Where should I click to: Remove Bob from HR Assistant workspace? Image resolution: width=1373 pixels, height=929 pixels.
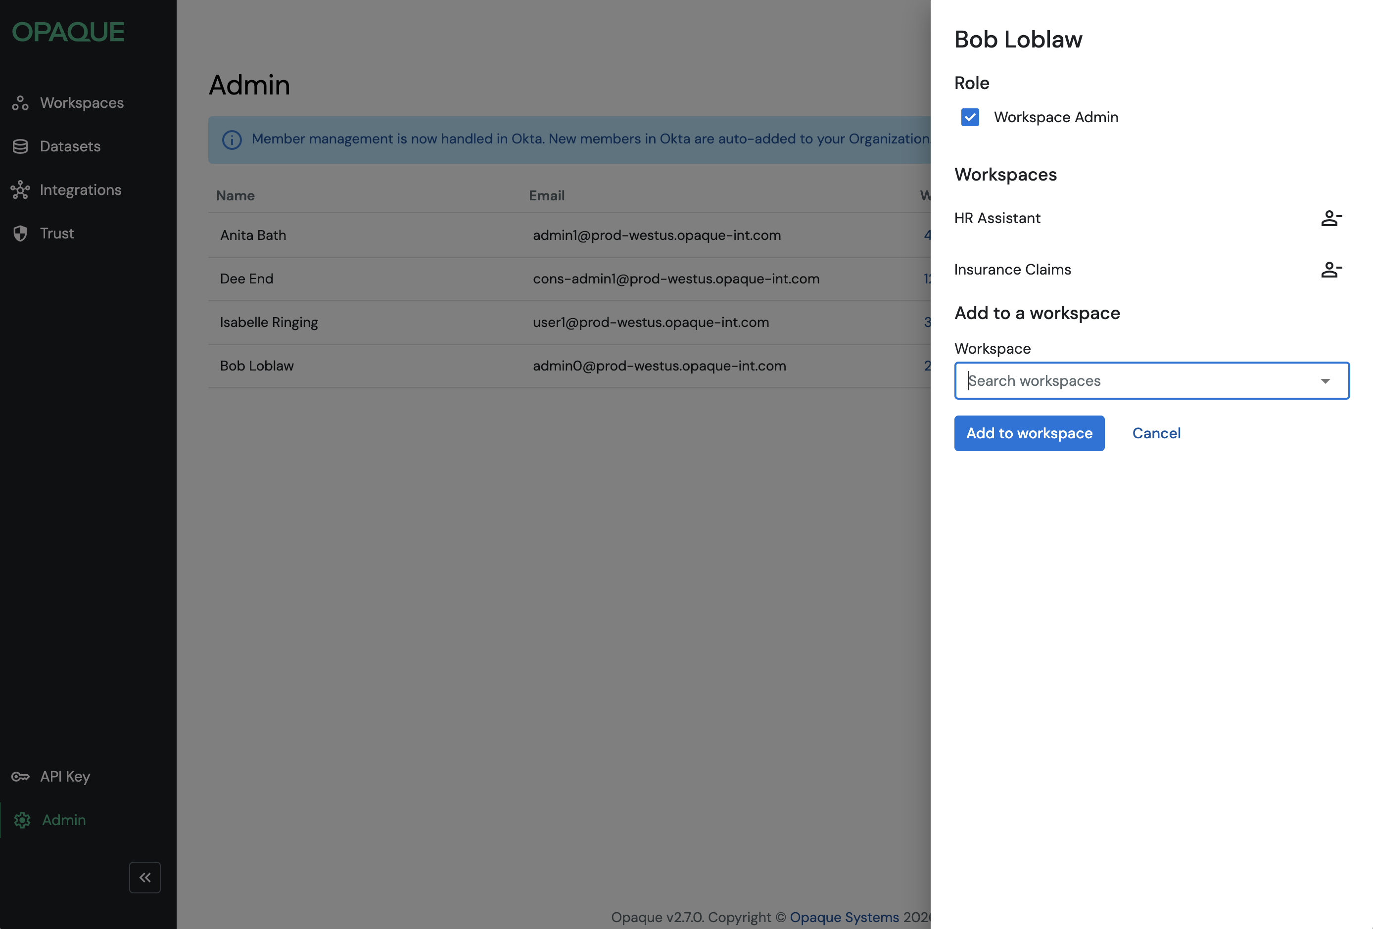pyautogui.click(x=1330, y=219)
